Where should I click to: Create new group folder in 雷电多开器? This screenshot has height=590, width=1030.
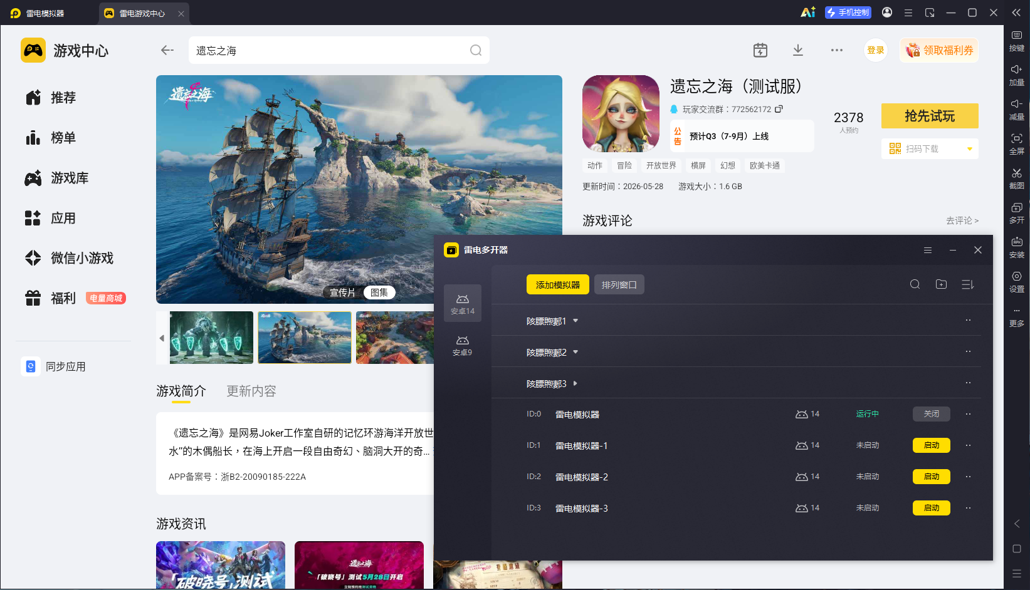942,284
